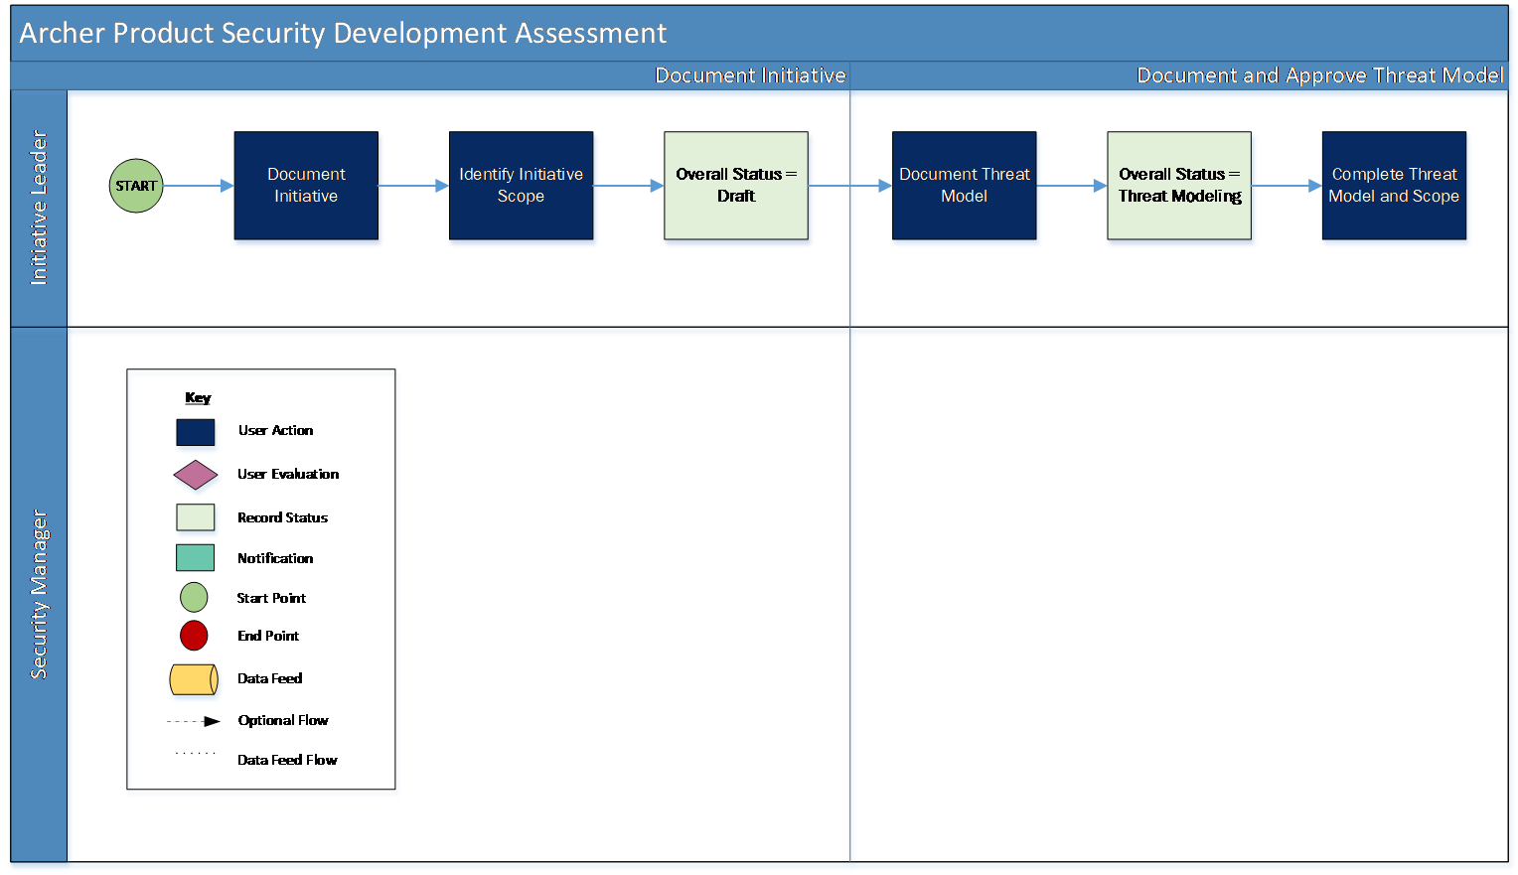The image size is (1518, 875).
Task: Click the Security Manager swimlane header
Action: [39, 594]
